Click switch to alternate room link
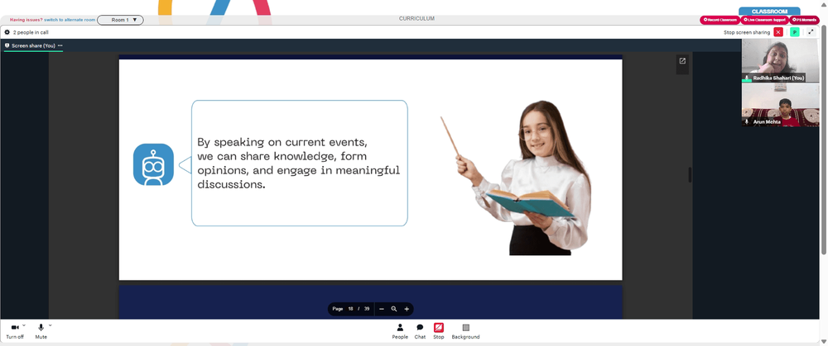Image resolution: width=828 pixels, height=346 pixels. pyautogui.click(x=70, y=20)
